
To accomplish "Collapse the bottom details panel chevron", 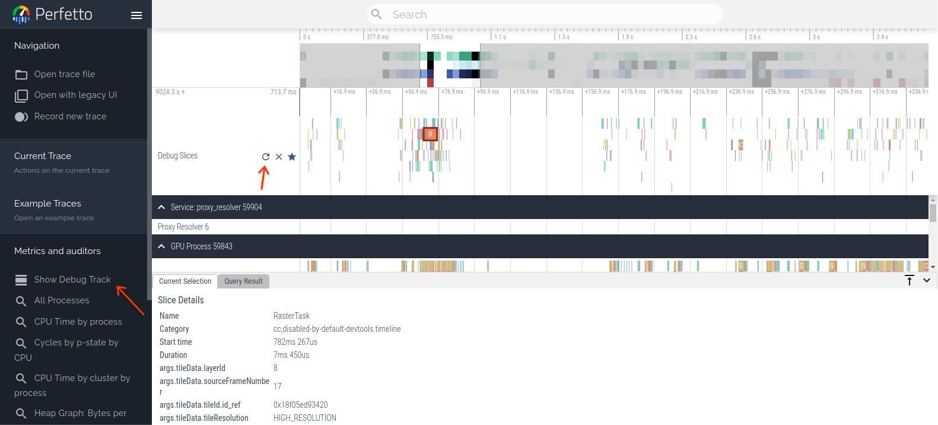I will [927, 281].
